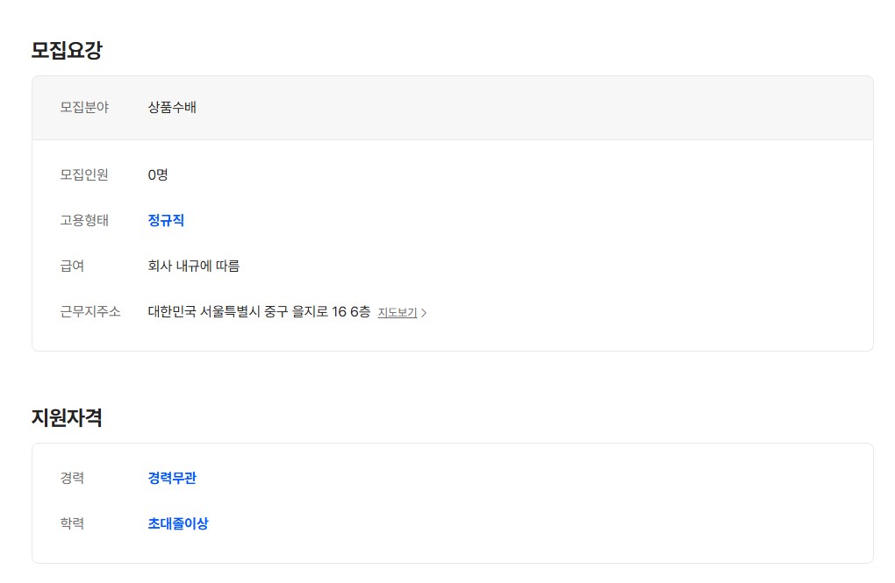Click the 모집요강 section heading
Viewport: 895px width, 583px height.
point(67,50)
